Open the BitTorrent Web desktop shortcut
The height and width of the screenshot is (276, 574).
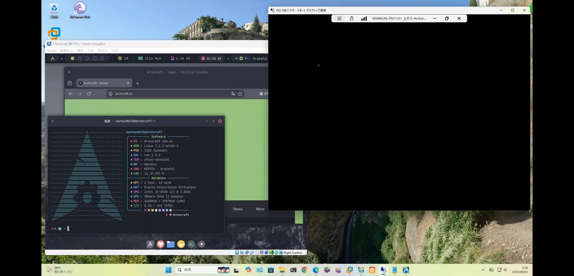(80, 10)
